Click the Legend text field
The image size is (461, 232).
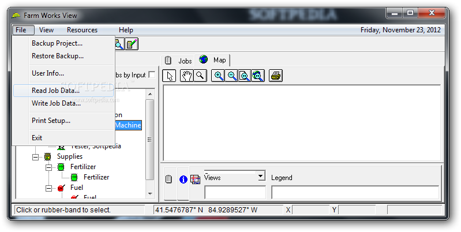pos(355,193)
